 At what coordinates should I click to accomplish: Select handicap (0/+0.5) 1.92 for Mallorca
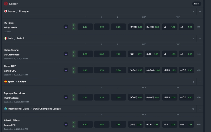pos(152,97)
